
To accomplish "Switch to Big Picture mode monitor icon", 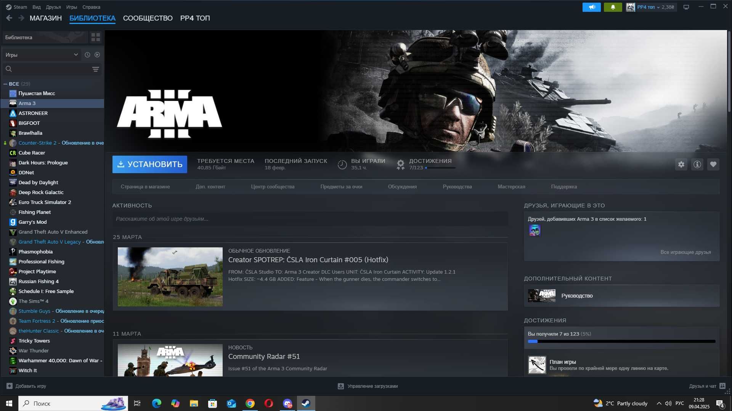I will tap(686, 7).
